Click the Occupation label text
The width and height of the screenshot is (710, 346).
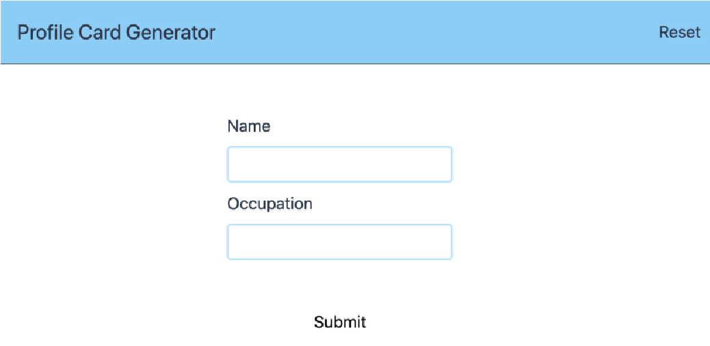(x=270, y=204)
